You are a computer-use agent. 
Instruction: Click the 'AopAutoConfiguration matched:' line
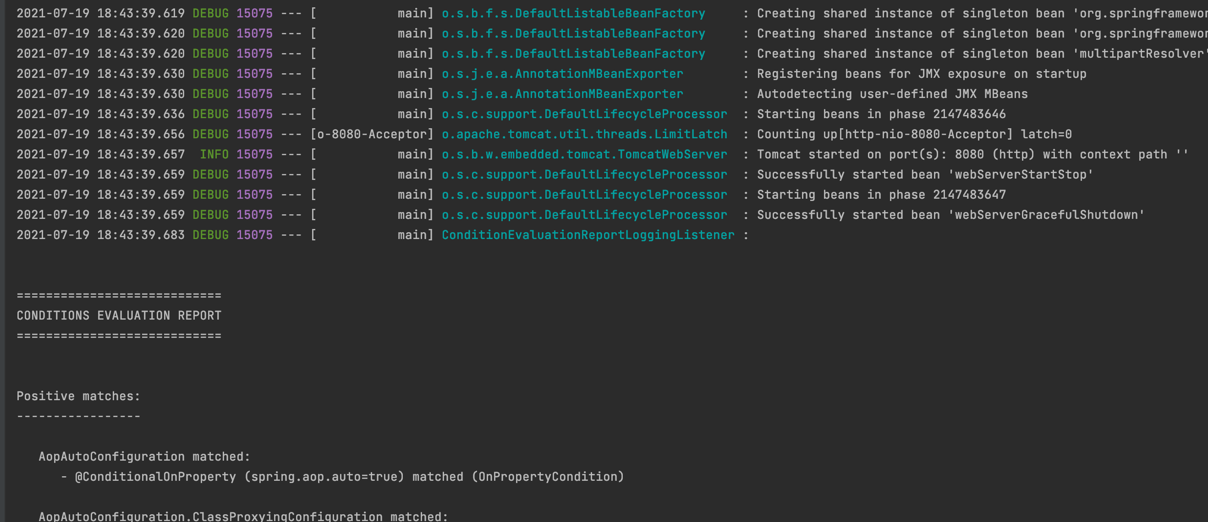pyautogui.click(x=144, y=457)
